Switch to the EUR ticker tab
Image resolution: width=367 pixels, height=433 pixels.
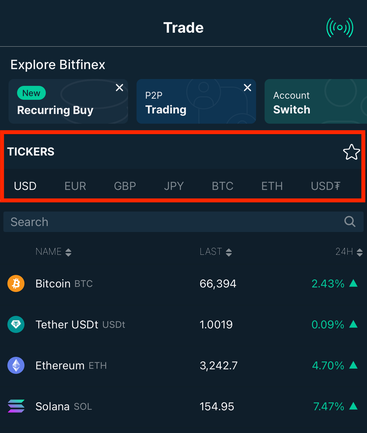75,186
